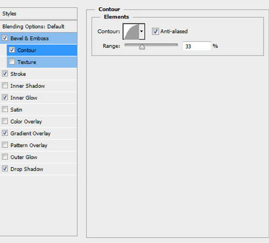Enable the Color Overlay checkbox
Image resolution: width=269 pixels, height=243 pixels.
point(5,121)
